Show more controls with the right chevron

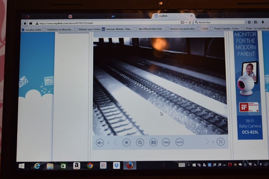coord(207,142)
